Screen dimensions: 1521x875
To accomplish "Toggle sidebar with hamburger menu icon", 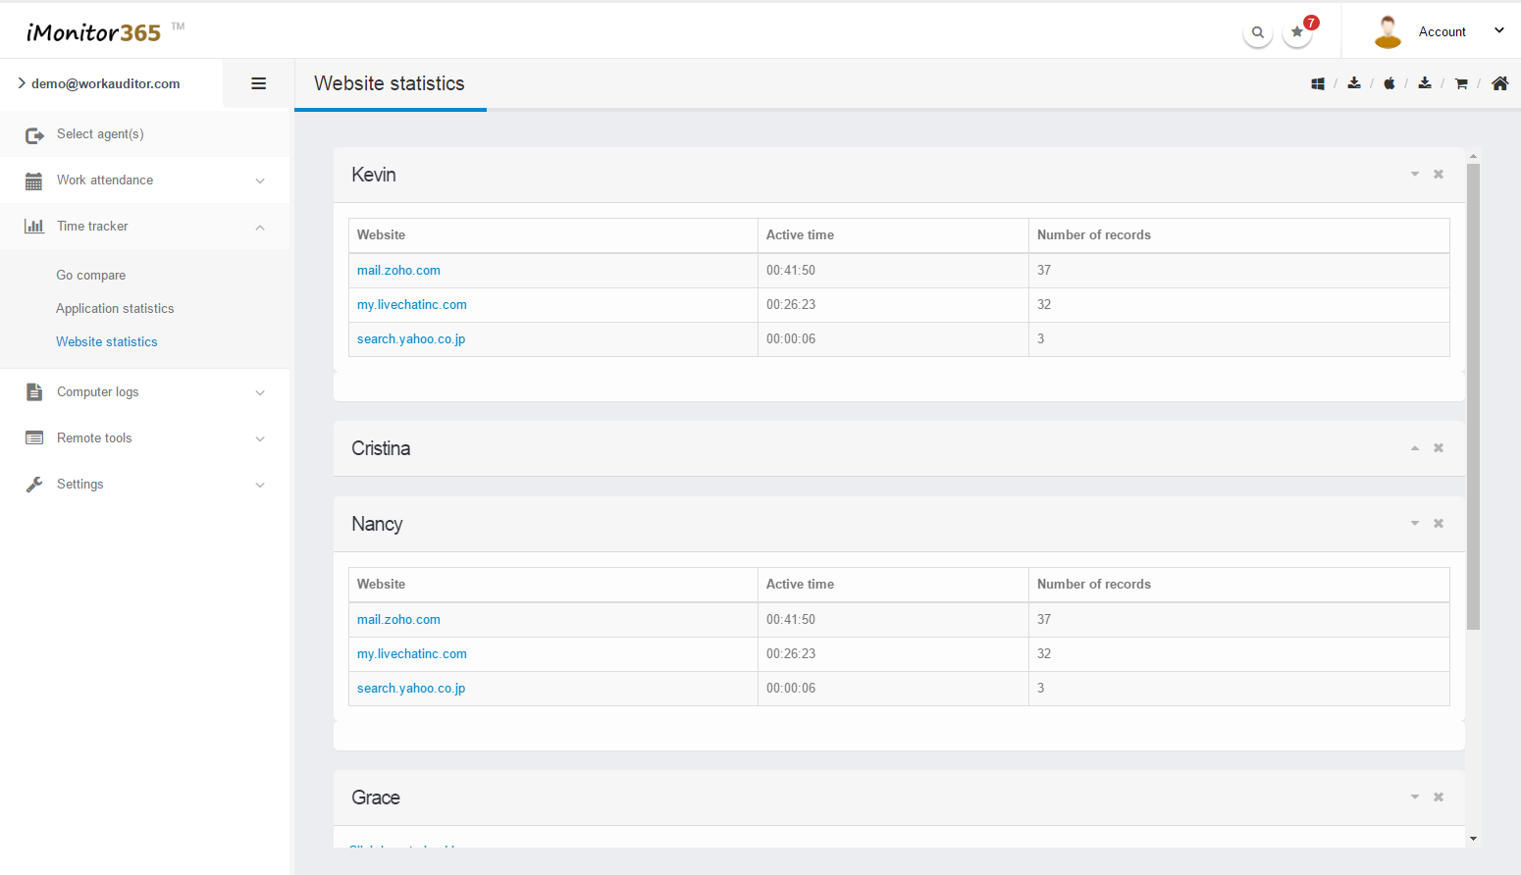I will point(259,83).
